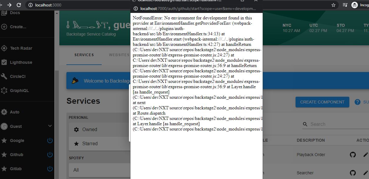The height and width of the screenshot is (179, 369).
Task: Expand the Guest chevron in sidebar
Action: pos(50,126)
